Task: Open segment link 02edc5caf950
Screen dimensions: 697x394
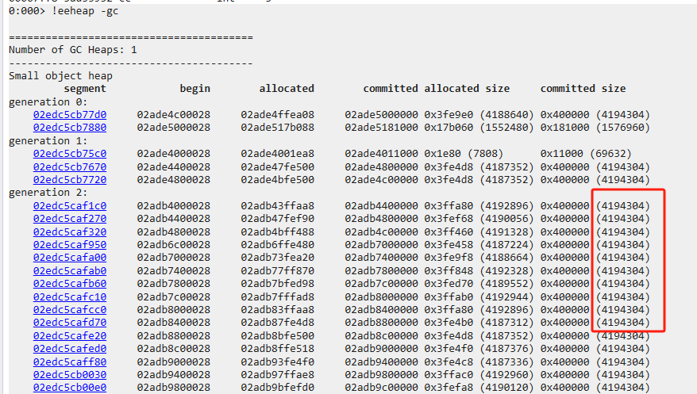Action: coord(70,244)
